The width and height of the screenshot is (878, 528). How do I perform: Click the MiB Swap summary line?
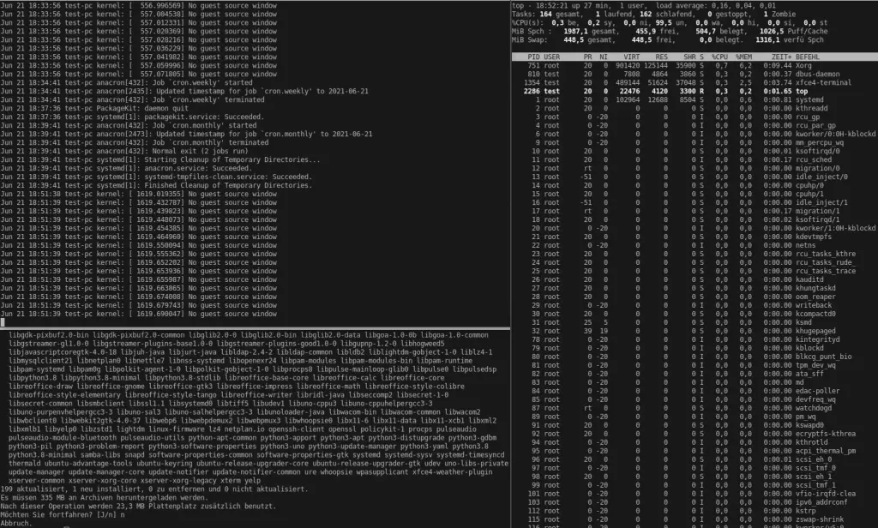[x=686, y=39]
